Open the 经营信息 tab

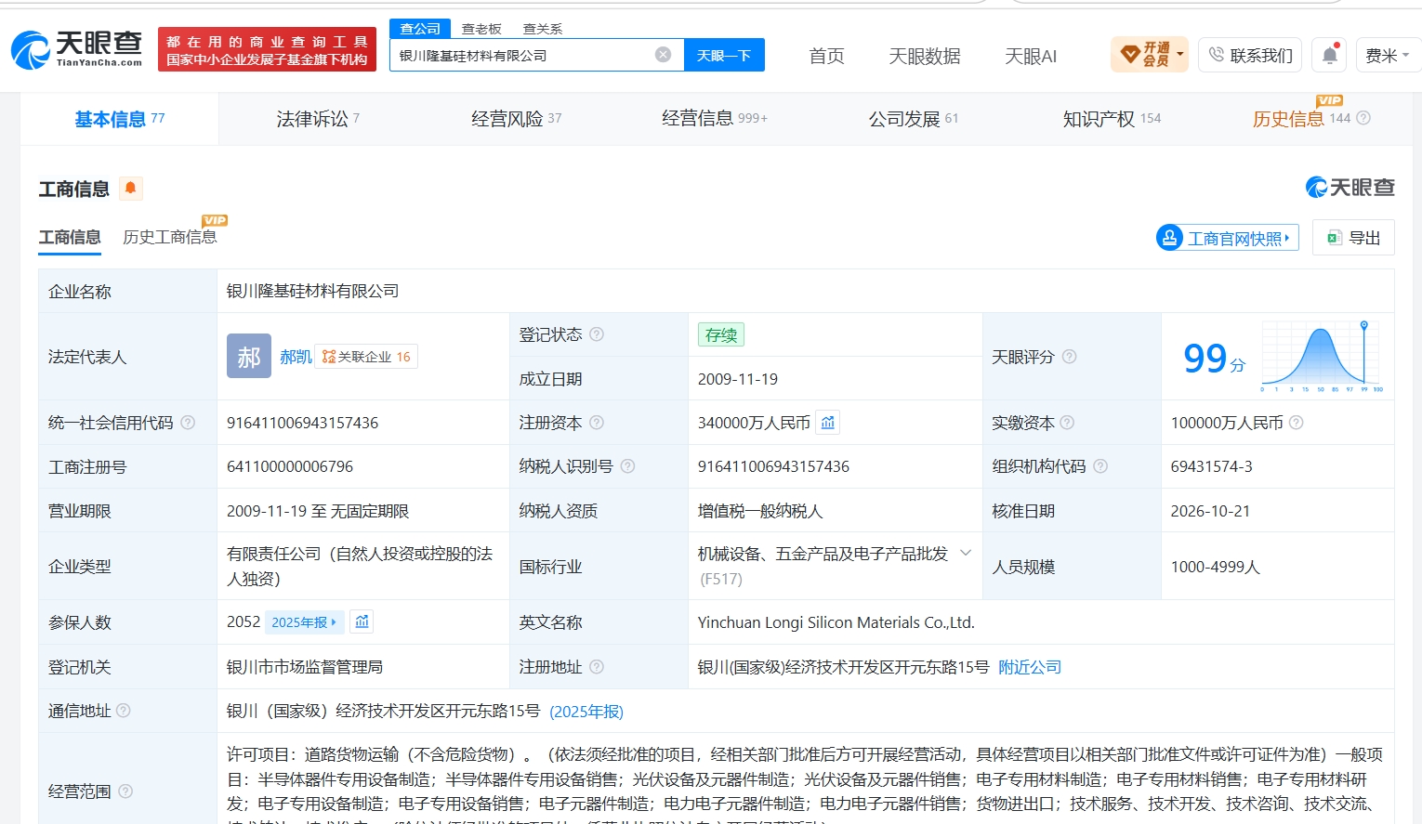point(715,119)
